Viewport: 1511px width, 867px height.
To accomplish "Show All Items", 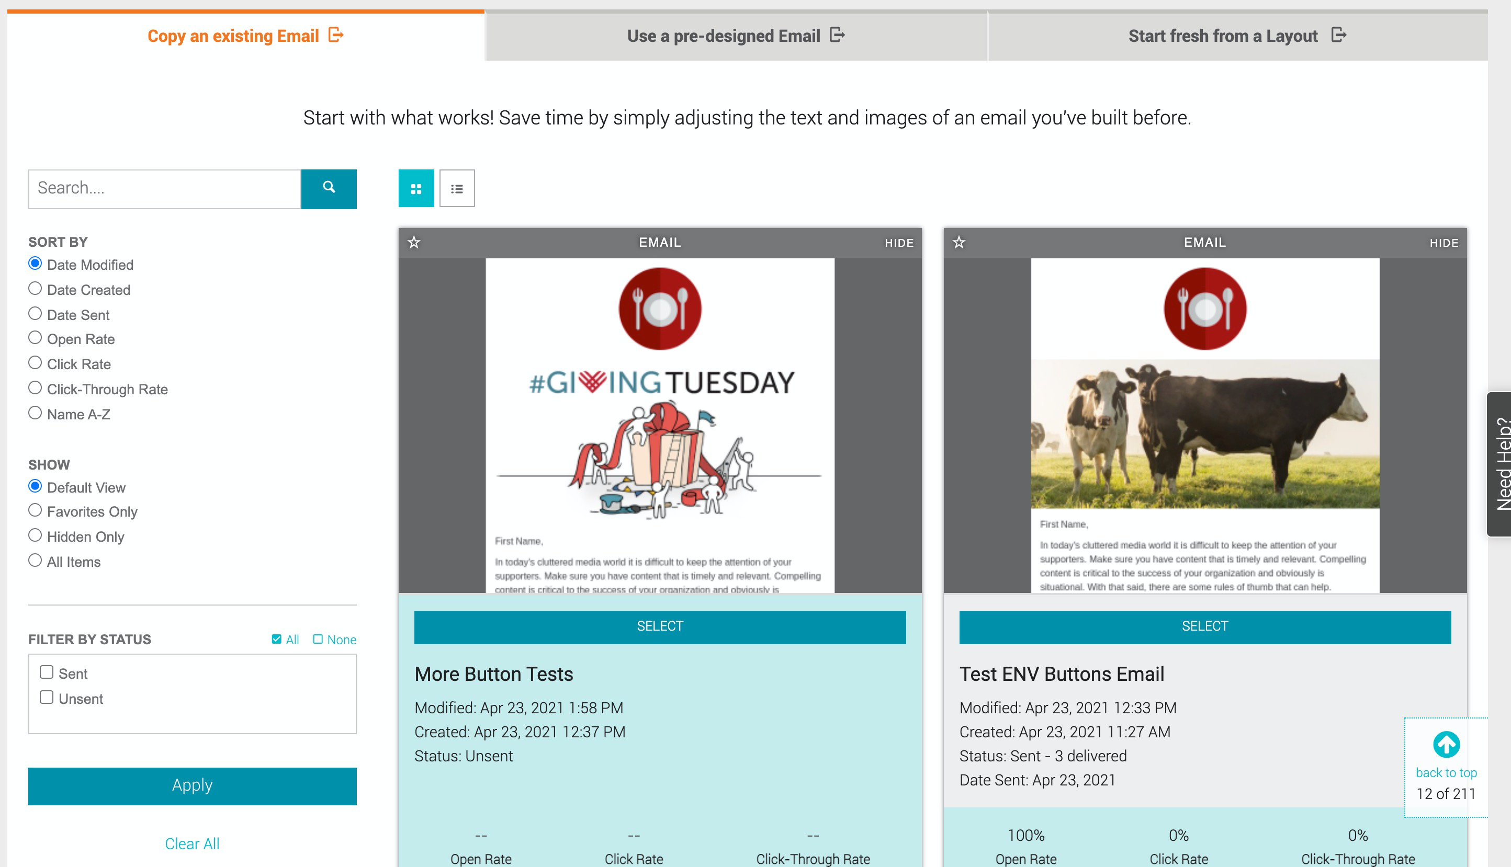I will click(x=35, y=561).
